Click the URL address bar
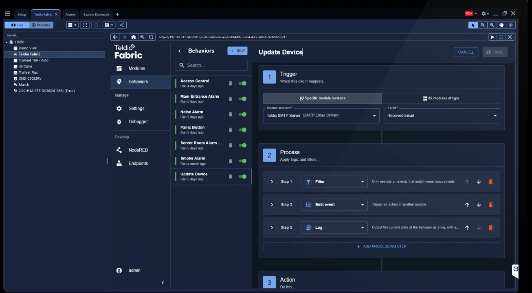 322,37
